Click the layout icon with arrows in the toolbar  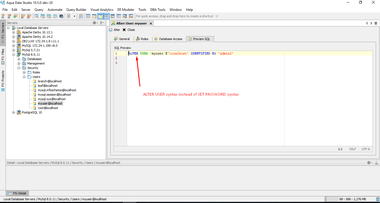[112, 16]
